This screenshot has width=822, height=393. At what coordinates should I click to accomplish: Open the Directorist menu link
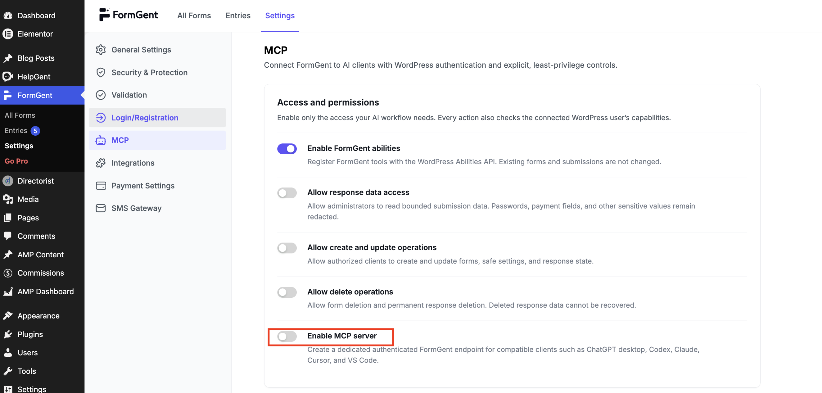coord(36,181)
